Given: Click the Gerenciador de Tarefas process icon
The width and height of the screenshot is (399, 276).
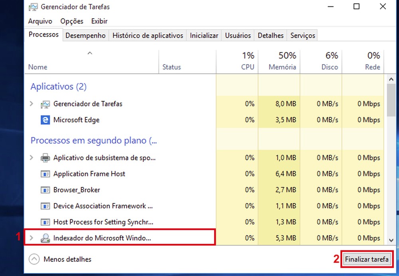Looking at the screenshot, I should pos(45,104).
